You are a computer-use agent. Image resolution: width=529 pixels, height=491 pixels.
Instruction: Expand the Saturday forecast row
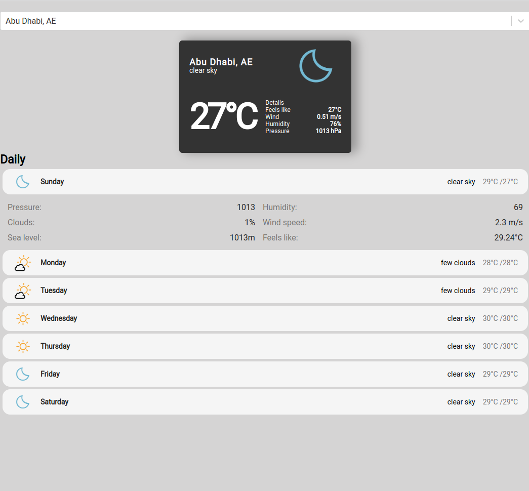pos(265,402)
